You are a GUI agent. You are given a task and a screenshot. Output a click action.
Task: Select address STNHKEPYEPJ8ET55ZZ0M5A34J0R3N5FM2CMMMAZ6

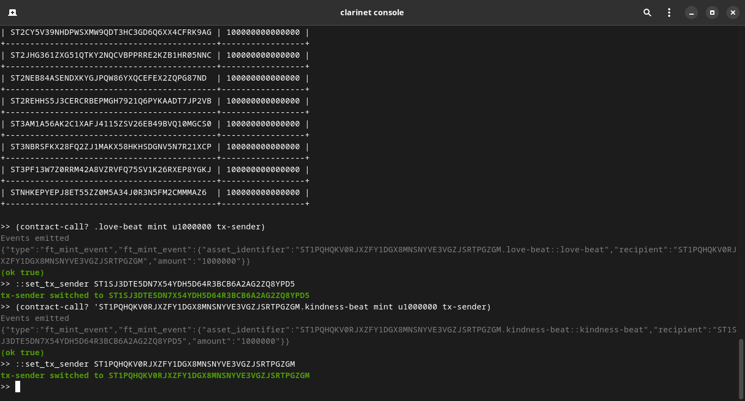pos(109,192)
